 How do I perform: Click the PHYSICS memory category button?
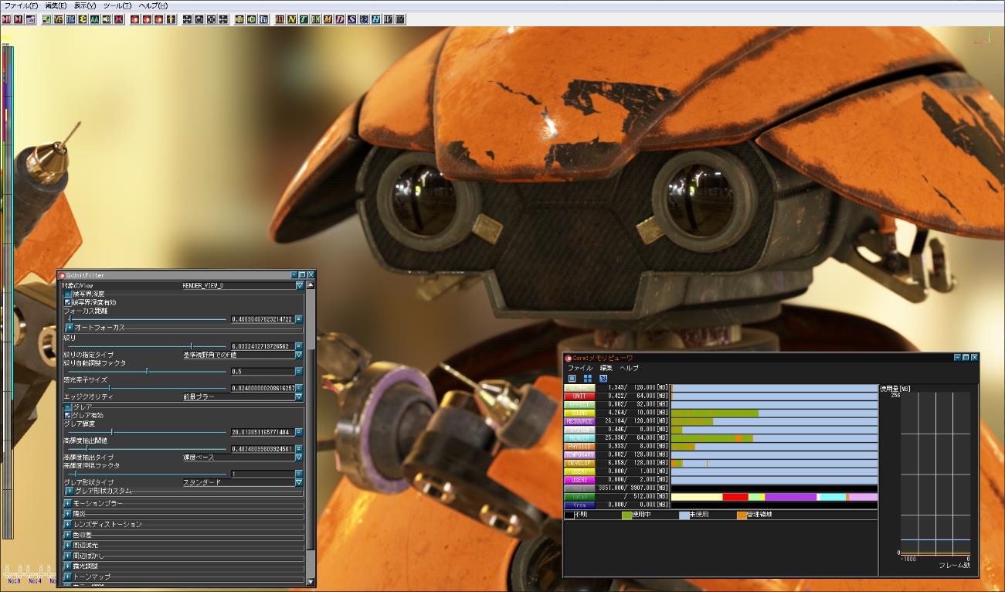coord(579,447)
